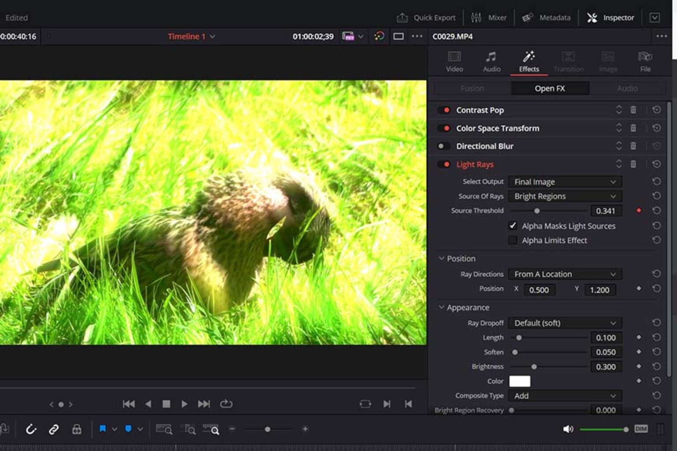Uncheck Alpha Masks Light Sources

tap(513, 225)
